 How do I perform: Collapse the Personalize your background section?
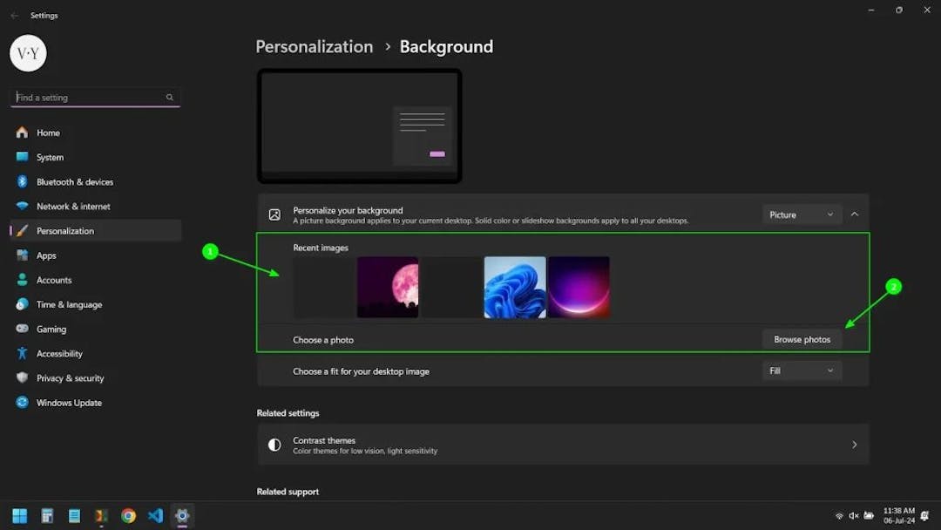(854, 214)
